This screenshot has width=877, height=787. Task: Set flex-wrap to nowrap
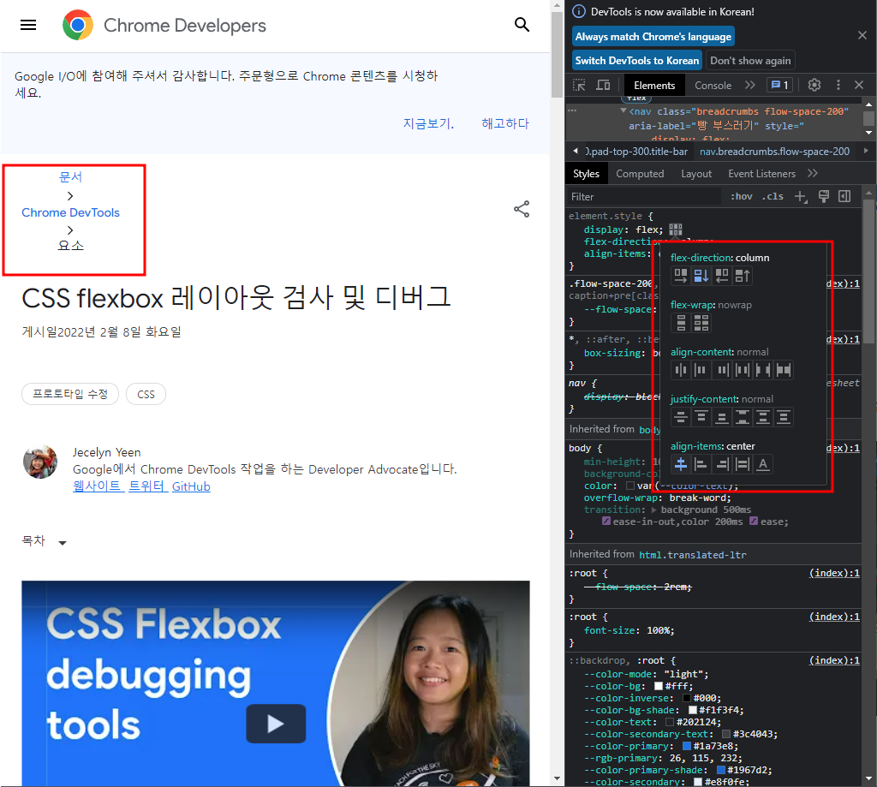(x=681, y=323)
